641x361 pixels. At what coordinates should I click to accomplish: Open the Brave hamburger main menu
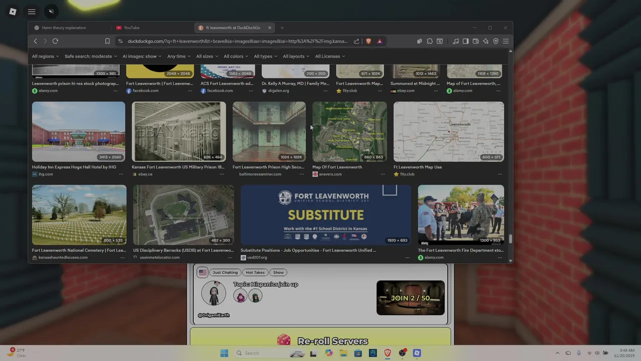point(506,41)
